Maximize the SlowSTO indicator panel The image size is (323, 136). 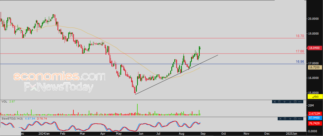point(285,119)
